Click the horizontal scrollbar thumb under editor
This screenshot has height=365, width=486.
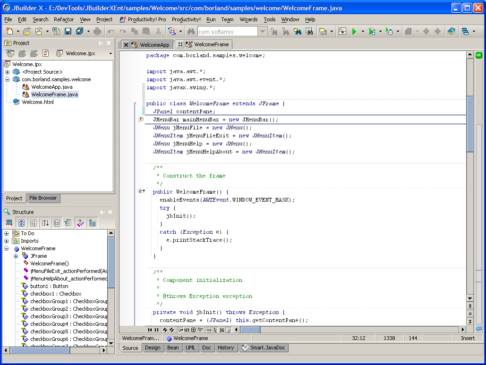click(x=250, y=330)
